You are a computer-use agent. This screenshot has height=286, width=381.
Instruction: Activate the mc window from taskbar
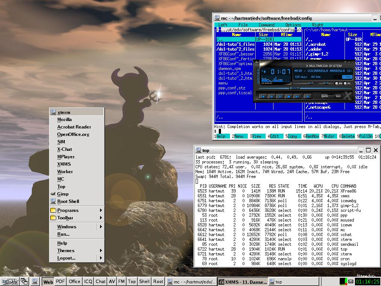tap(192, 282)
